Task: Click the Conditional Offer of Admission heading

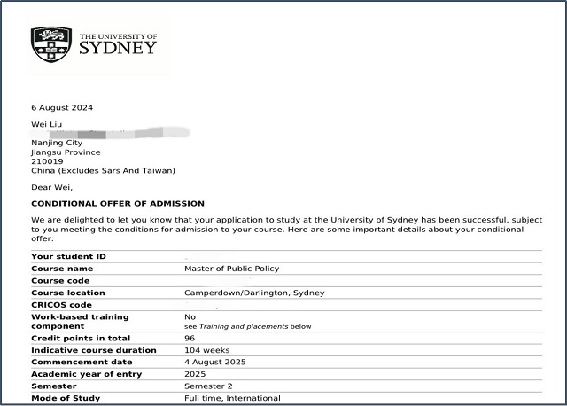Action: [118, 204]
